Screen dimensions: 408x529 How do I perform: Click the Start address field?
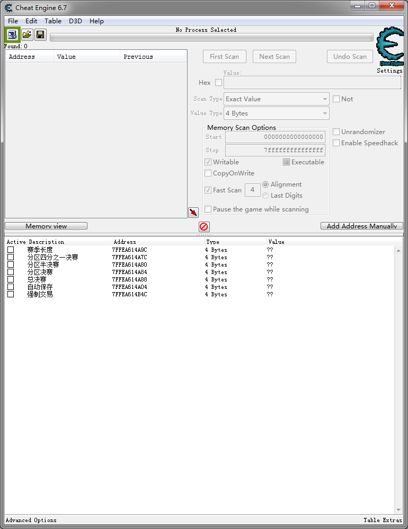275,137
